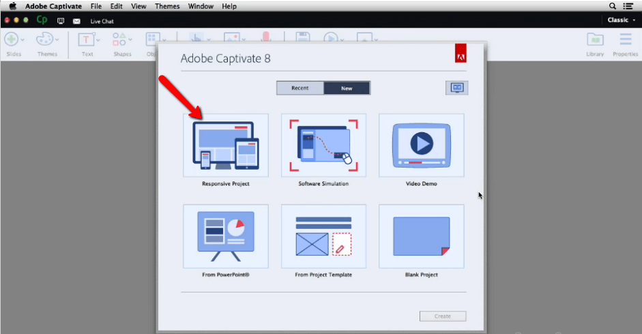The image size is (642, 334).
Task: Open Spotlight search in the menu bar
Action: (x=613, y=6)
